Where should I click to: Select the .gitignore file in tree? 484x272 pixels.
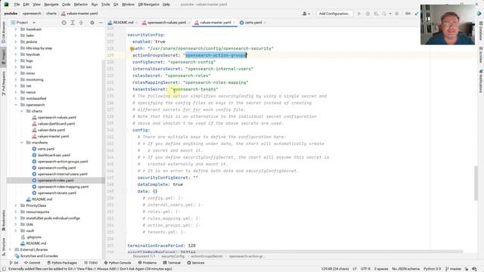click(x=34, y=237)
